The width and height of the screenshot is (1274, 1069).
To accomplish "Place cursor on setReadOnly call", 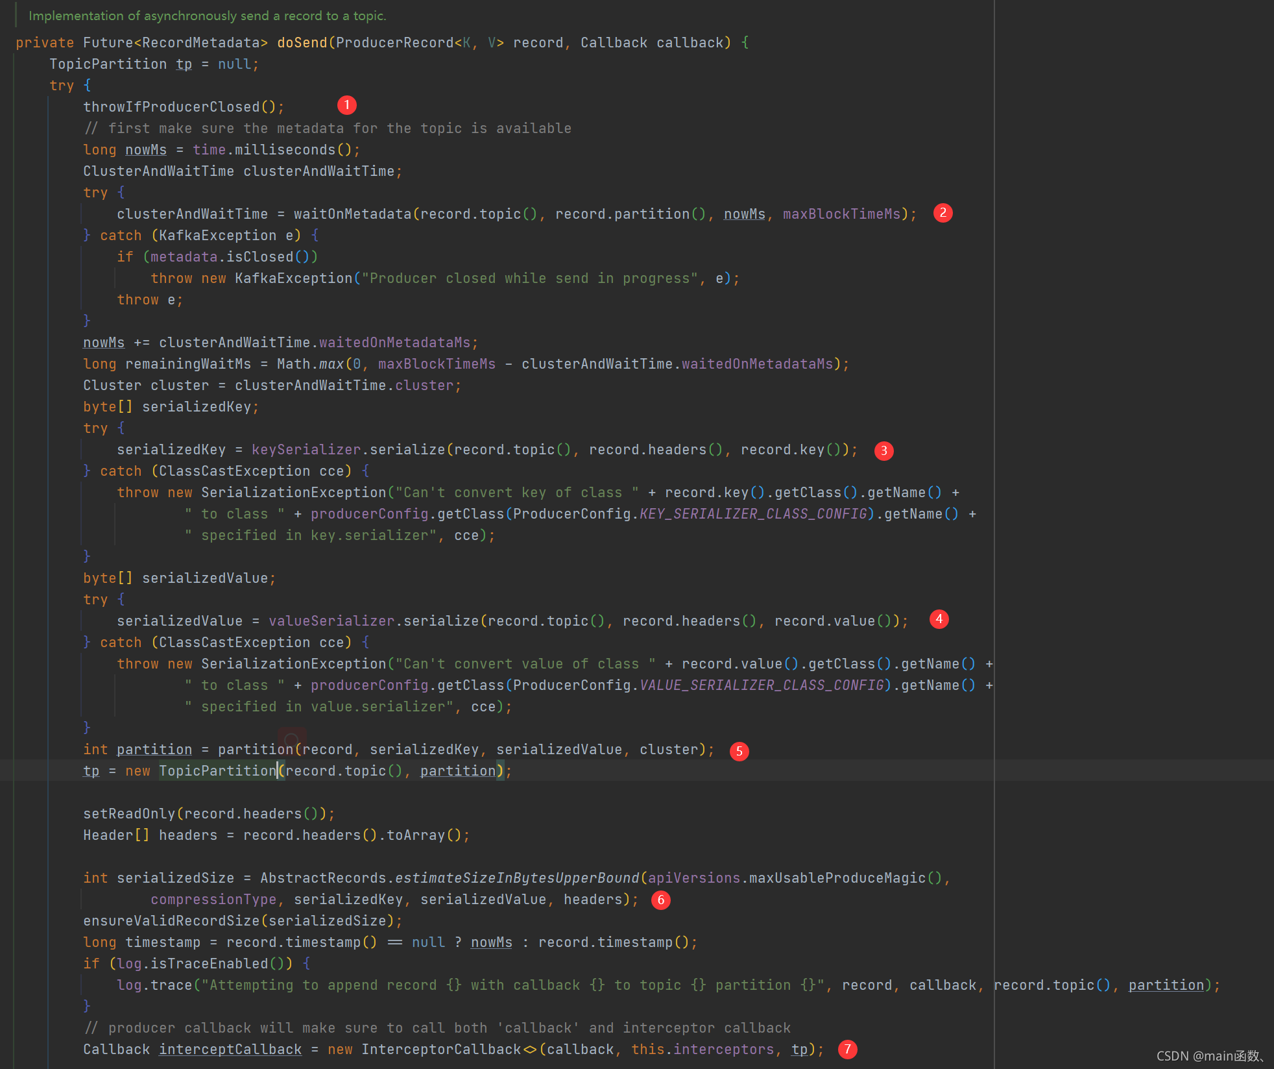I will (x=129, y=814).
